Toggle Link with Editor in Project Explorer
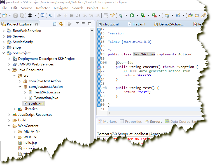Screen dimensions: 212x165 coord(61,24)
